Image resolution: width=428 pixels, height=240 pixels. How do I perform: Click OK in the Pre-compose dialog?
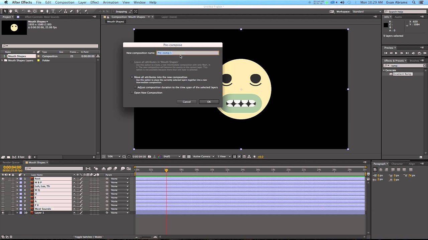pyautogui.click(x=209, y=102)
